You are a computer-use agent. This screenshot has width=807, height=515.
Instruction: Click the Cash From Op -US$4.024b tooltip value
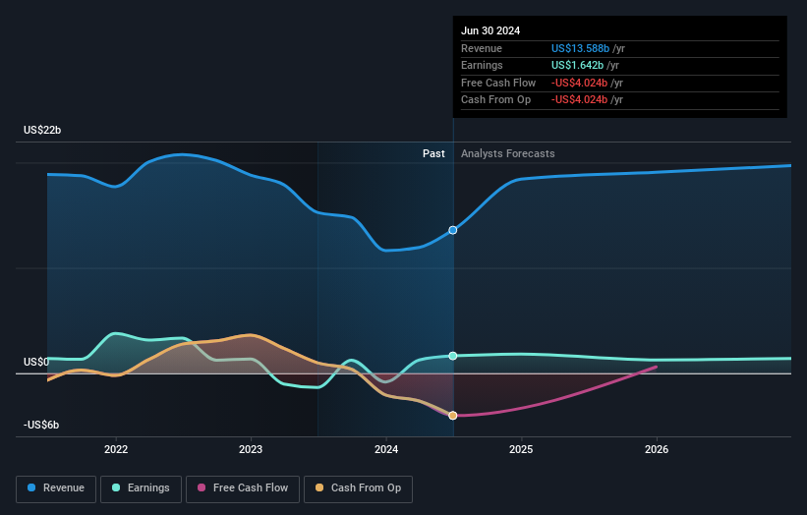click(x=580, y=100)
